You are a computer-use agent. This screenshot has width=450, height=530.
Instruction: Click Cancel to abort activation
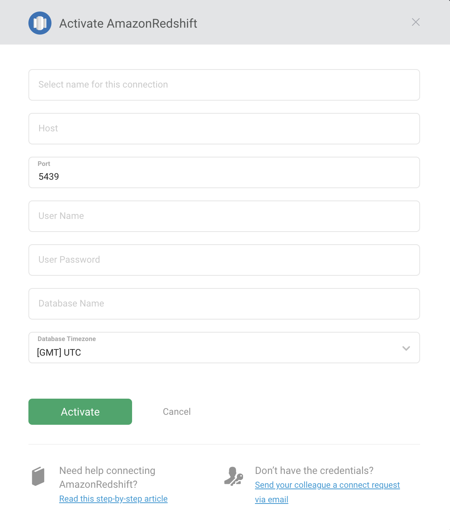(176, 411)
